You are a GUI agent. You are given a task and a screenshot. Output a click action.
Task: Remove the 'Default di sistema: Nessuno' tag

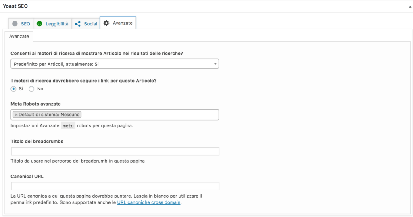pos(16,115)
